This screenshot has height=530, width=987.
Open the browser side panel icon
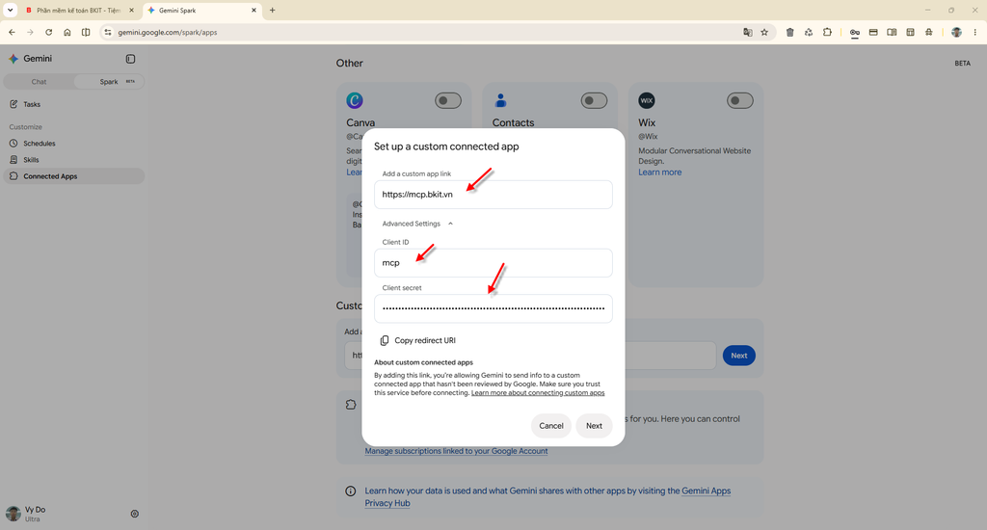pyautogui.click(x=892, y=32)
